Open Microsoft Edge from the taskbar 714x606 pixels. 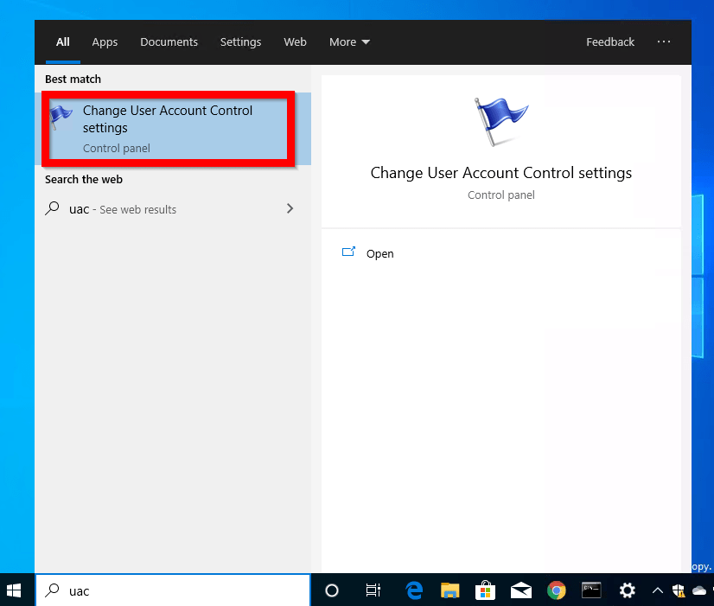pyautogui.click(x=414, y=590)
